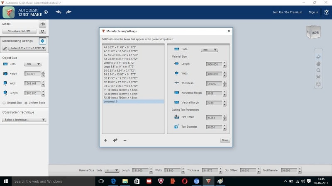Open the Opera browser taskbar icon
Screen dimensions: 332x186
pyautogui.click(x=184, y=181)
